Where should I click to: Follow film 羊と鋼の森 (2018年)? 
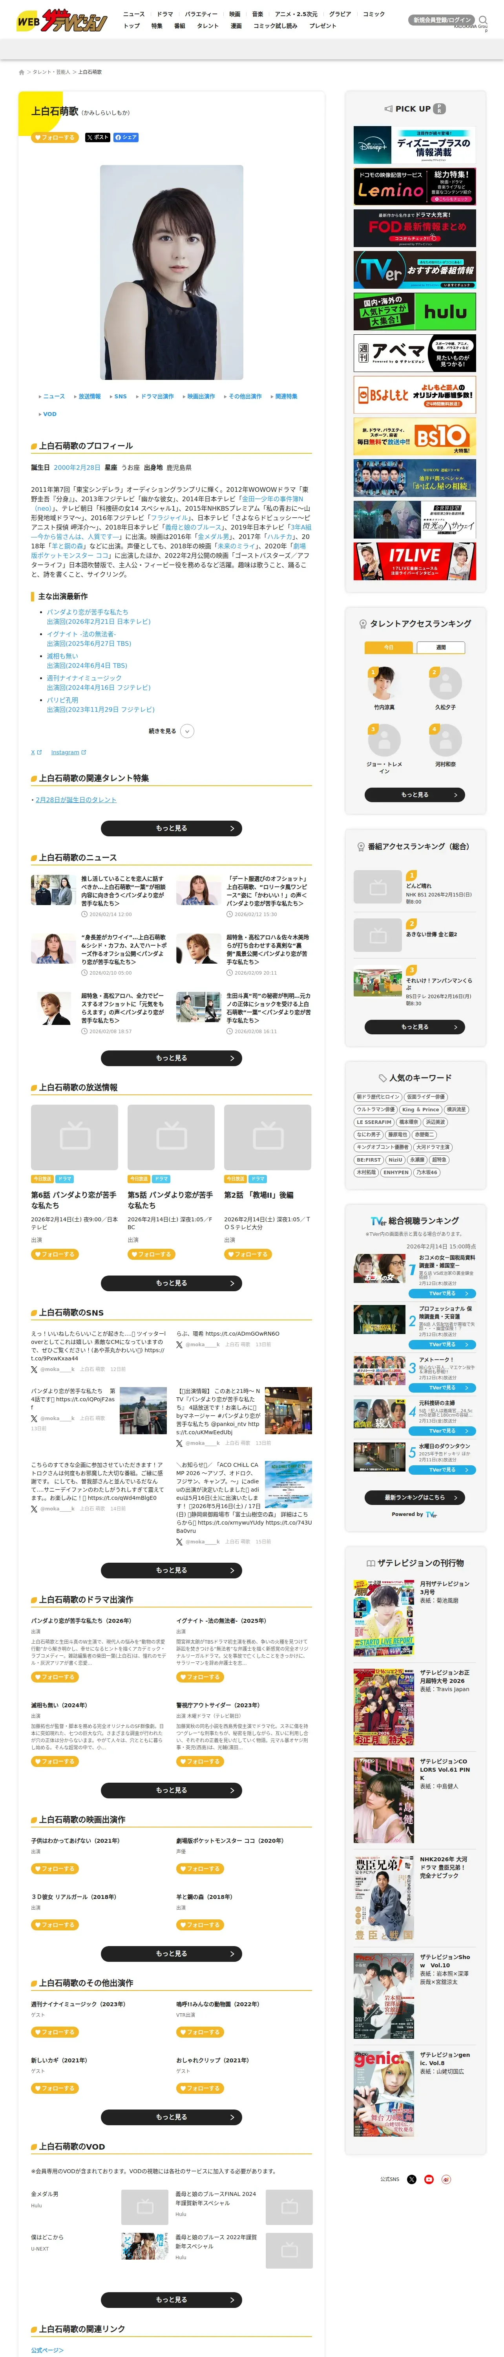pos(200,1925)
